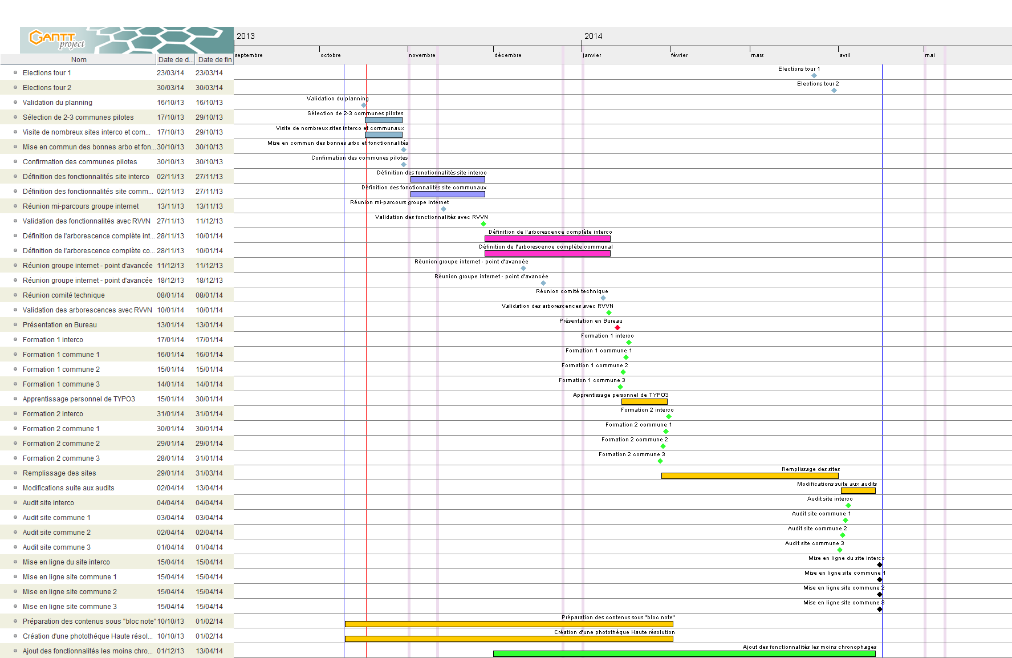Click the bullet icon beside Validation du planning
Image resolution: width=1012 pixels, height=658 pixels.
click(x=15, y=103)
